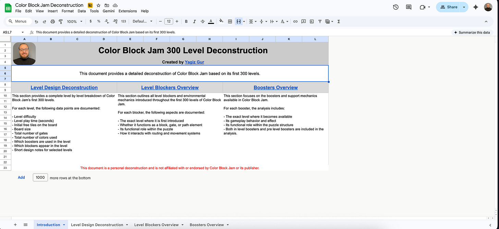The image size is (499, 229).
Task: Click the rows count field showing 1000
Action: (x=40, y=177)
